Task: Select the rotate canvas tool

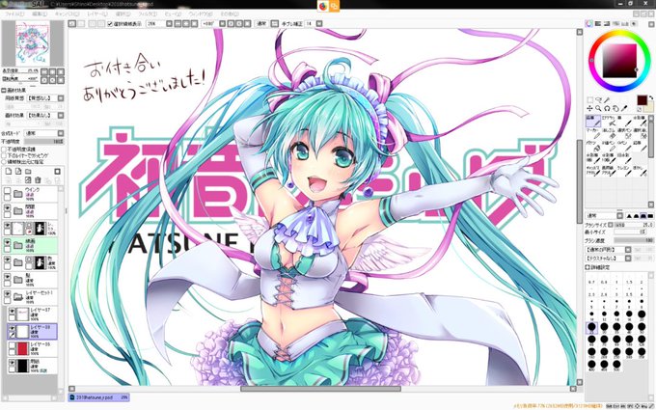Action: point(607,109)
